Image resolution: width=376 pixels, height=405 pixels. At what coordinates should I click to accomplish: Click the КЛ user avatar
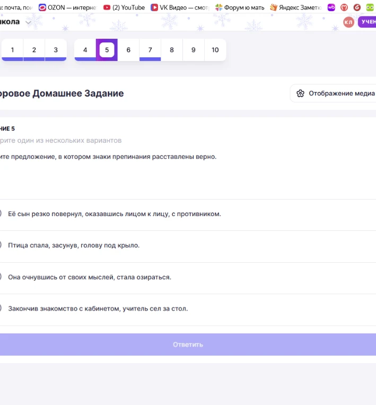click(x=348, y=22)
